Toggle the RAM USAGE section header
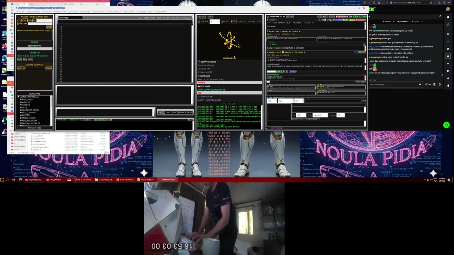454x255 pixels. click(x=204, y=76)
